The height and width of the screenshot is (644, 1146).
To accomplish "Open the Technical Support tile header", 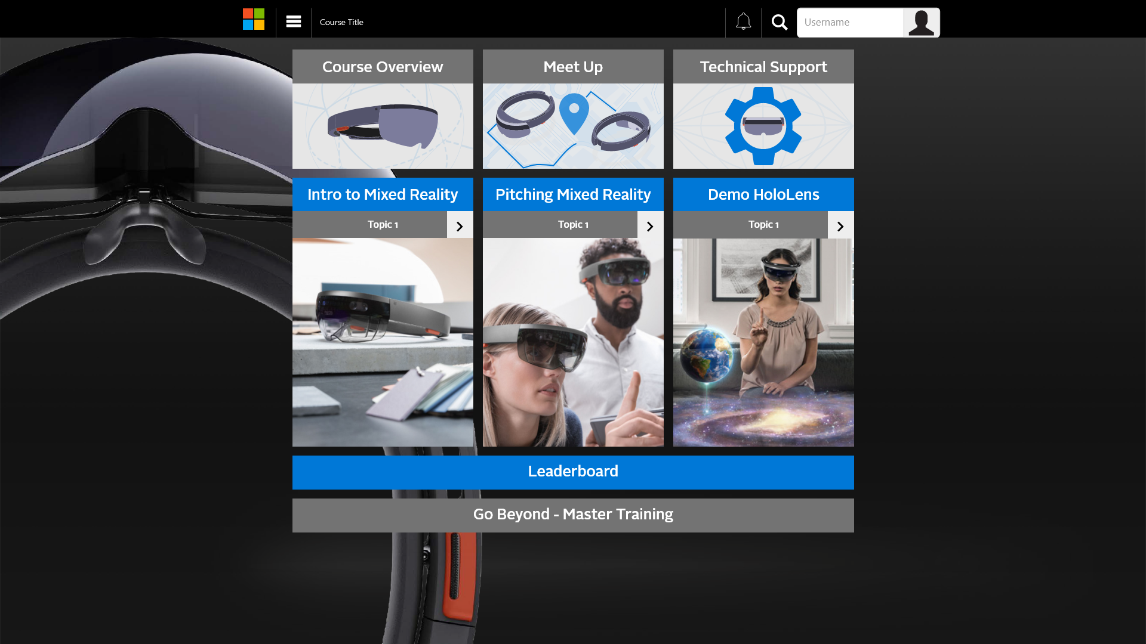I will point(763,67).
